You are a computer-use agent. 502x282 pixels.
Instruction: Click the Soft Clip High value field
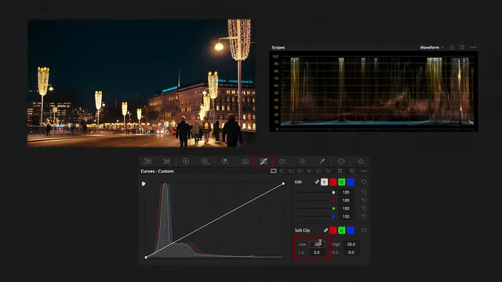(351, 244)
